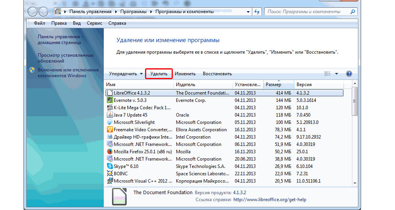Expand the address bar history dropdown
The width and height of the screenshot is (395, 210).
click(x=248, y=12)
